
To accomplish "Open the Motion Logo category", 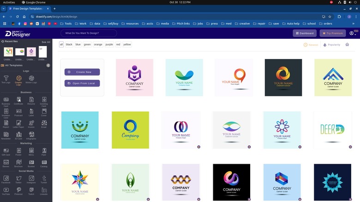I will point(31,79).
